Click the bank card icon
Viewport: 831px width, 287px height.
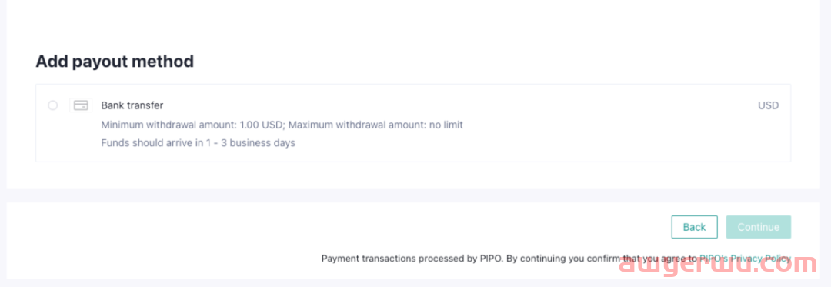(x=81, y=105)
